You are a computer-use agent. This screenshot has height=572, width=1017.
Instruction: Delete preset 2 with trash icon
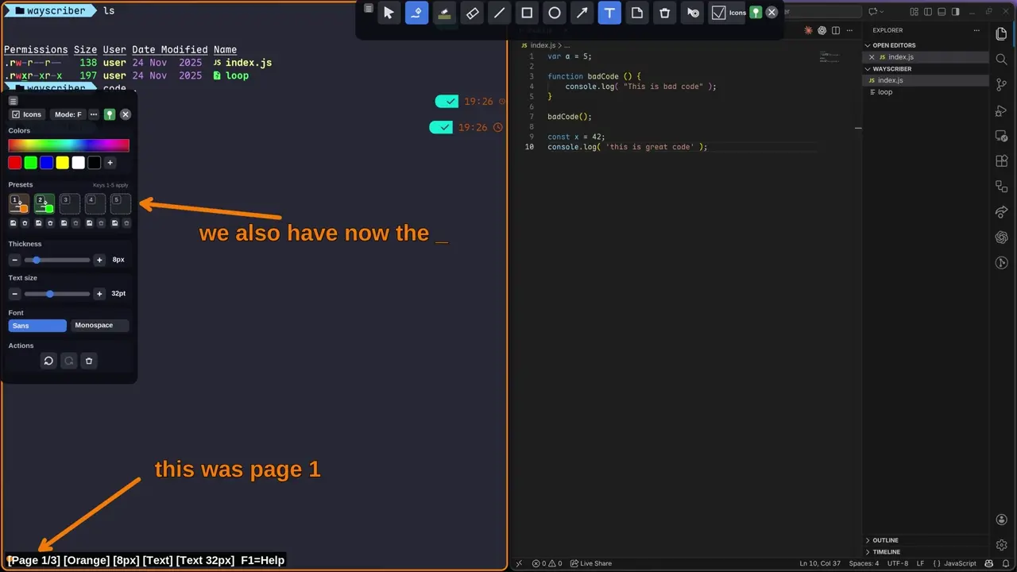(x=50, y=223)
